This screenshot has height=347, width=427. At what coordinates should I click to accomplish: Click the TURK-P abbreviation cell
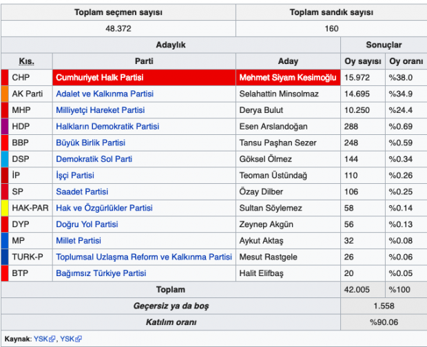tap(30, 257)
